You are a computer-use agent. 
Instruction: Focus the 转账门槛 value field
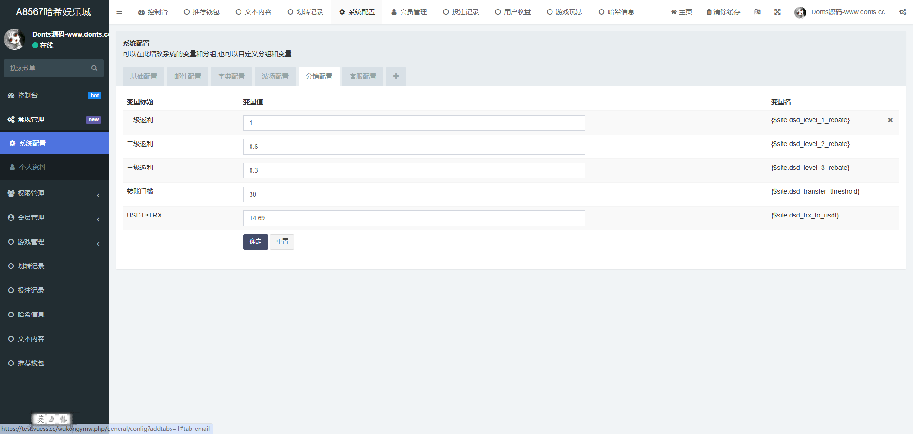point(414,194)
